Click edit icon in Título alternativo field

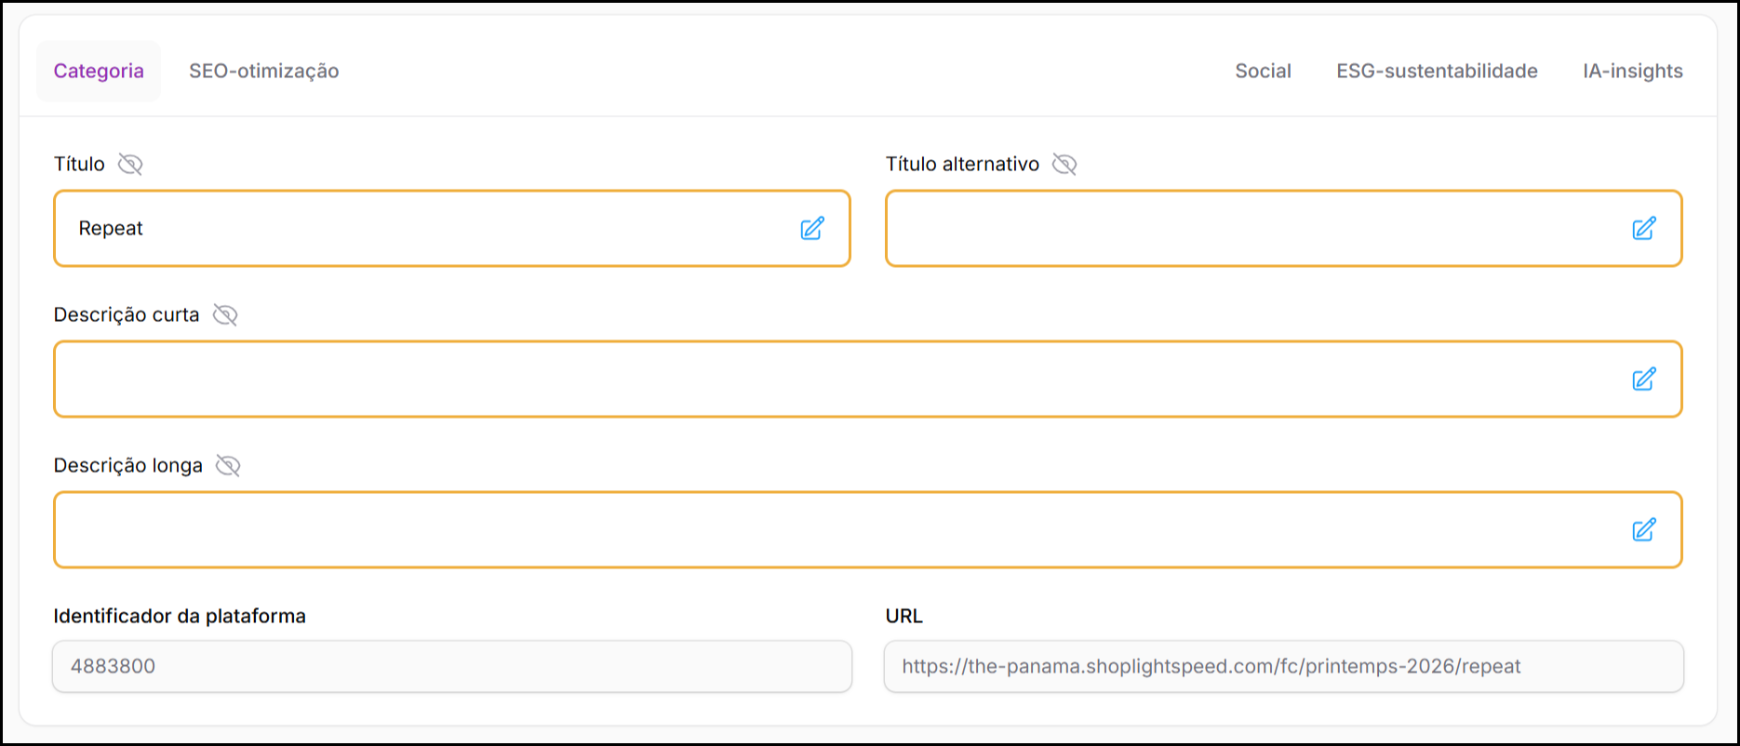click(1643, 229)
